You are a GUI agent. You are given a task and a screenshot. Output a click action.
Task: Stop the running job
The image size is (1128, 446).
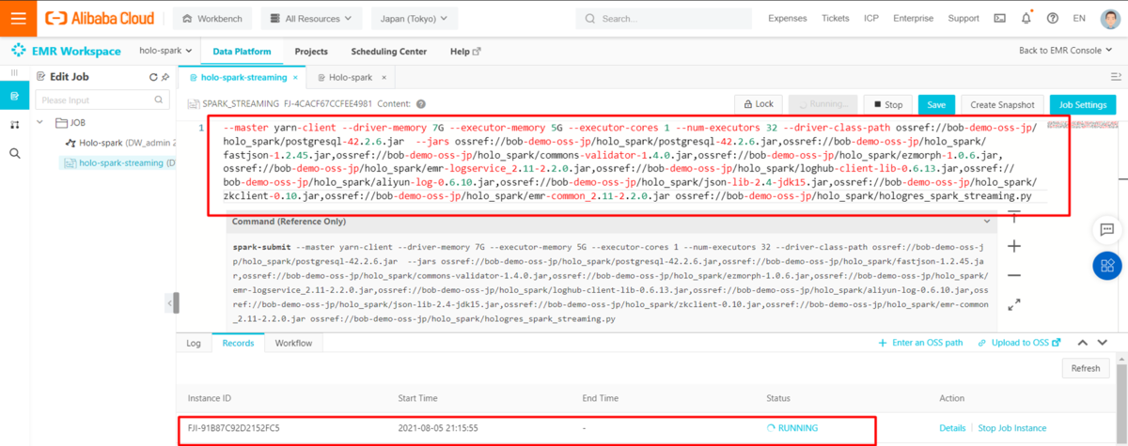pyautogui.click(x=887, y=104)
